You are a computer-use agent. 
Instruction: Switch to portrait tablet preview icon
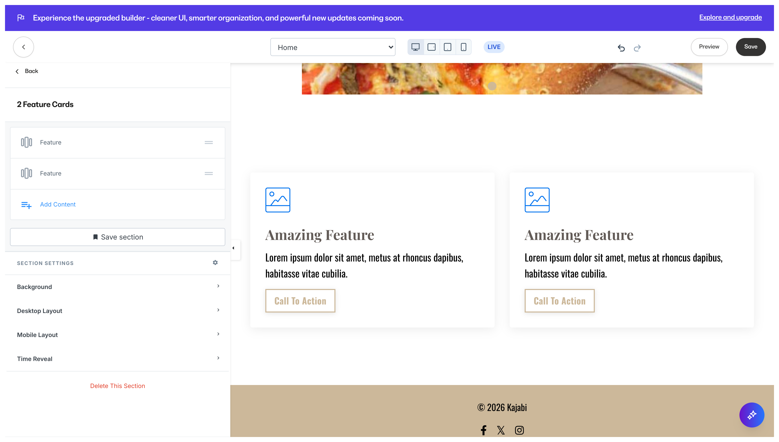[447, 47]
